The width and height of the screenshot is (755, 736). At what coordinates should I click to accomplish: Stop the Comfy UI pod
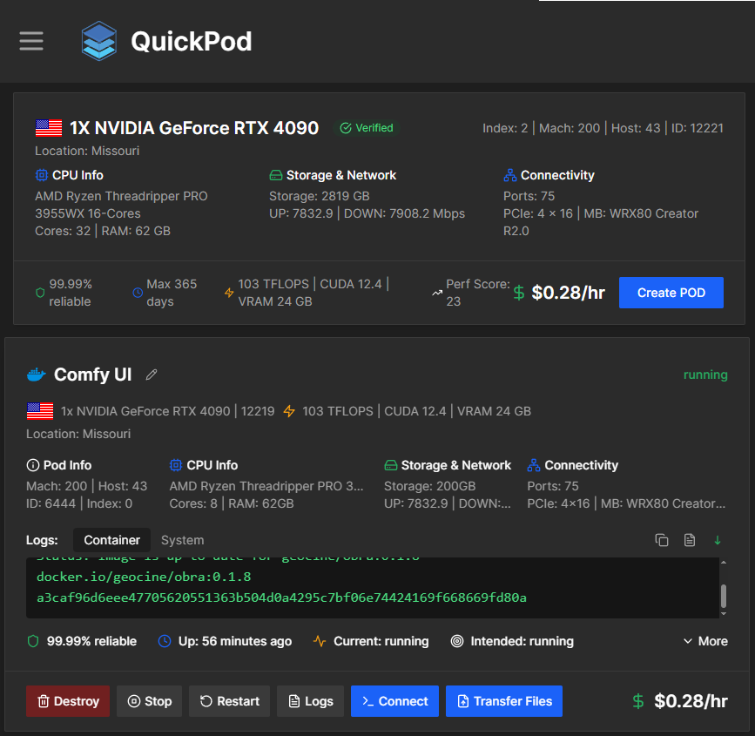click(149, 701)
